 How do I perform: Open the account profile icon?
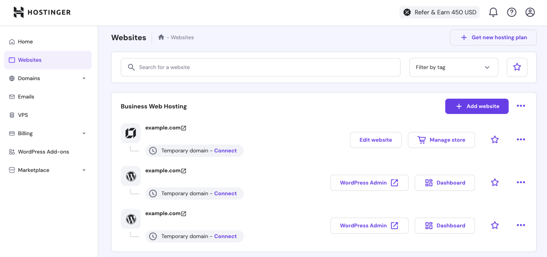pyautogui.click(x=530, y=12)
